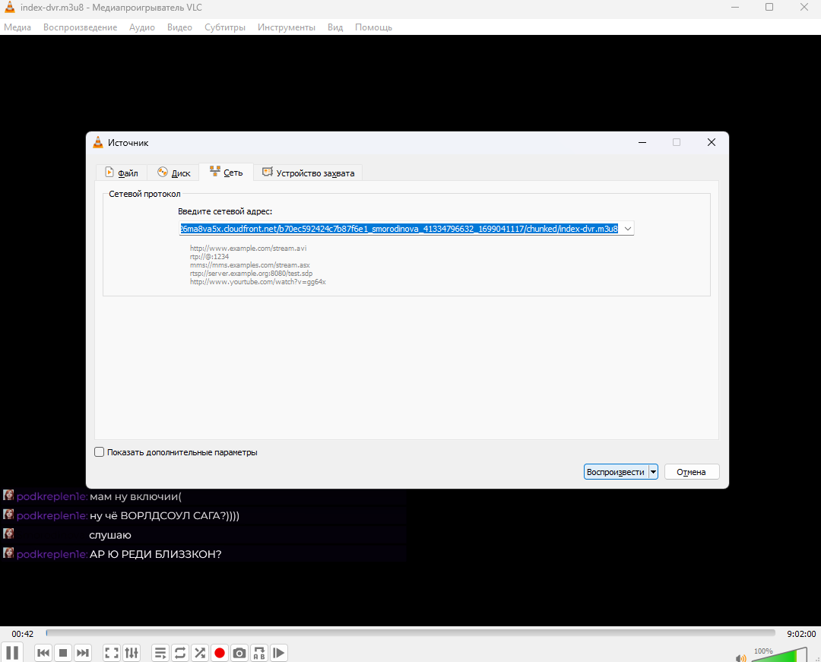Image resolution: width=821 pixels, height=662 pixels.
Task: Show the playlist panel
Action: coord(160,653)
